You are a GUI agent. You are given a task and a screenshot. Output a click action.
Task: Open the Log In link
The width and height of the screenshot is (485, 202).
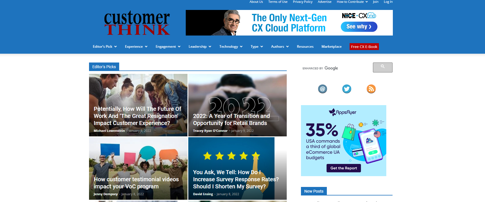point(388,2)
